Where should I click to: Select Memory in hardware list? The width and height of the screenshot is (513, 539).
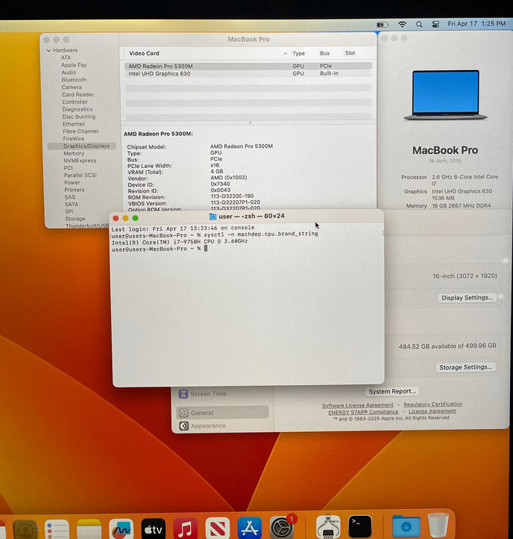coord(74,154)
